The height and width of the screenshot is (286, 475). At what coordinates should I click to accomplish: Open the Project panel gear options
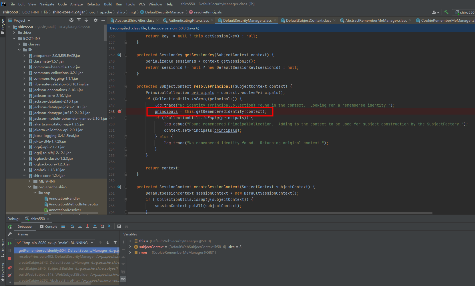[x=96, y=20]
